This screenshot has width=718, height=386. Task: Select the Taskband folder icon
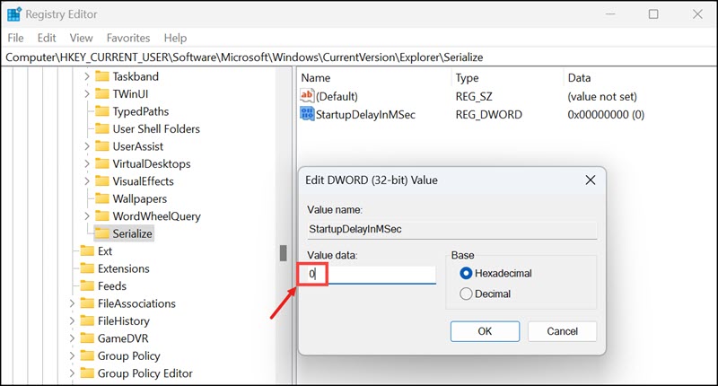click(102, 76)
